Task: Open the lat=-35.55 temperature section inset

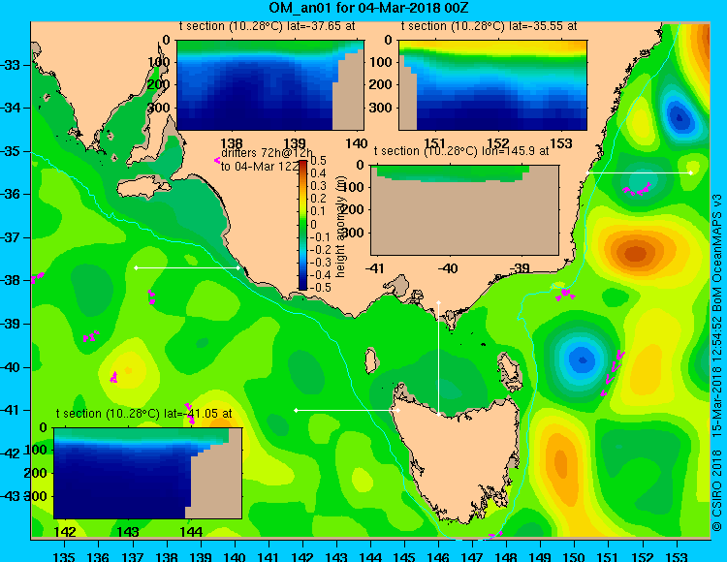Action: [492, 85]
